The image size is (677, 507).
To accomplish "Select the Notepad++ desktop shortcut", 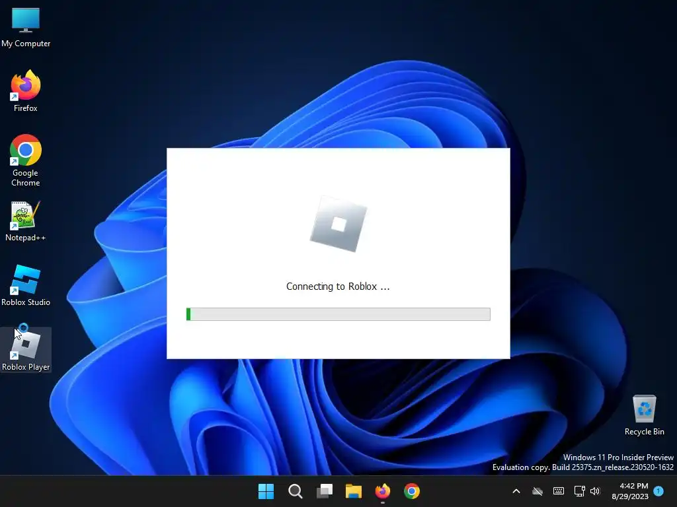I will [26, 222].
